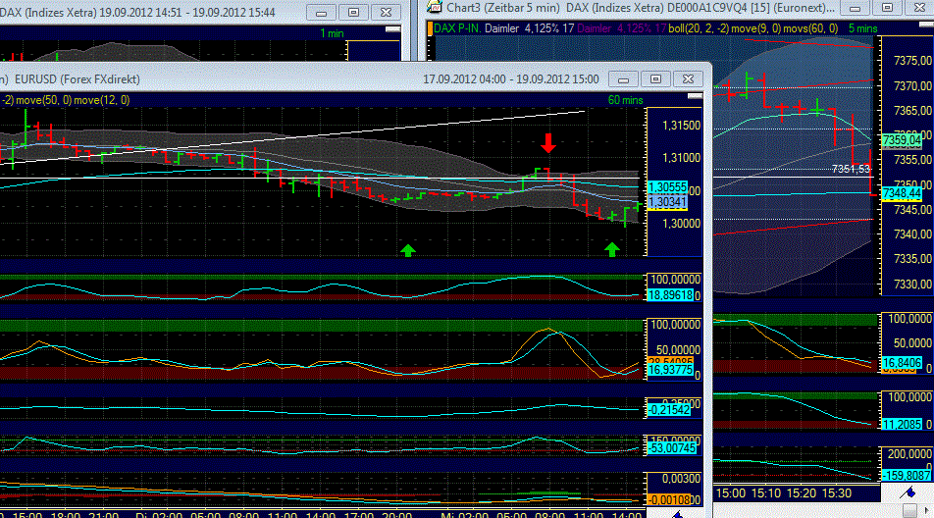Close the Chart3 window
Viewport: 934px width, 518px height.
point(919,8)
